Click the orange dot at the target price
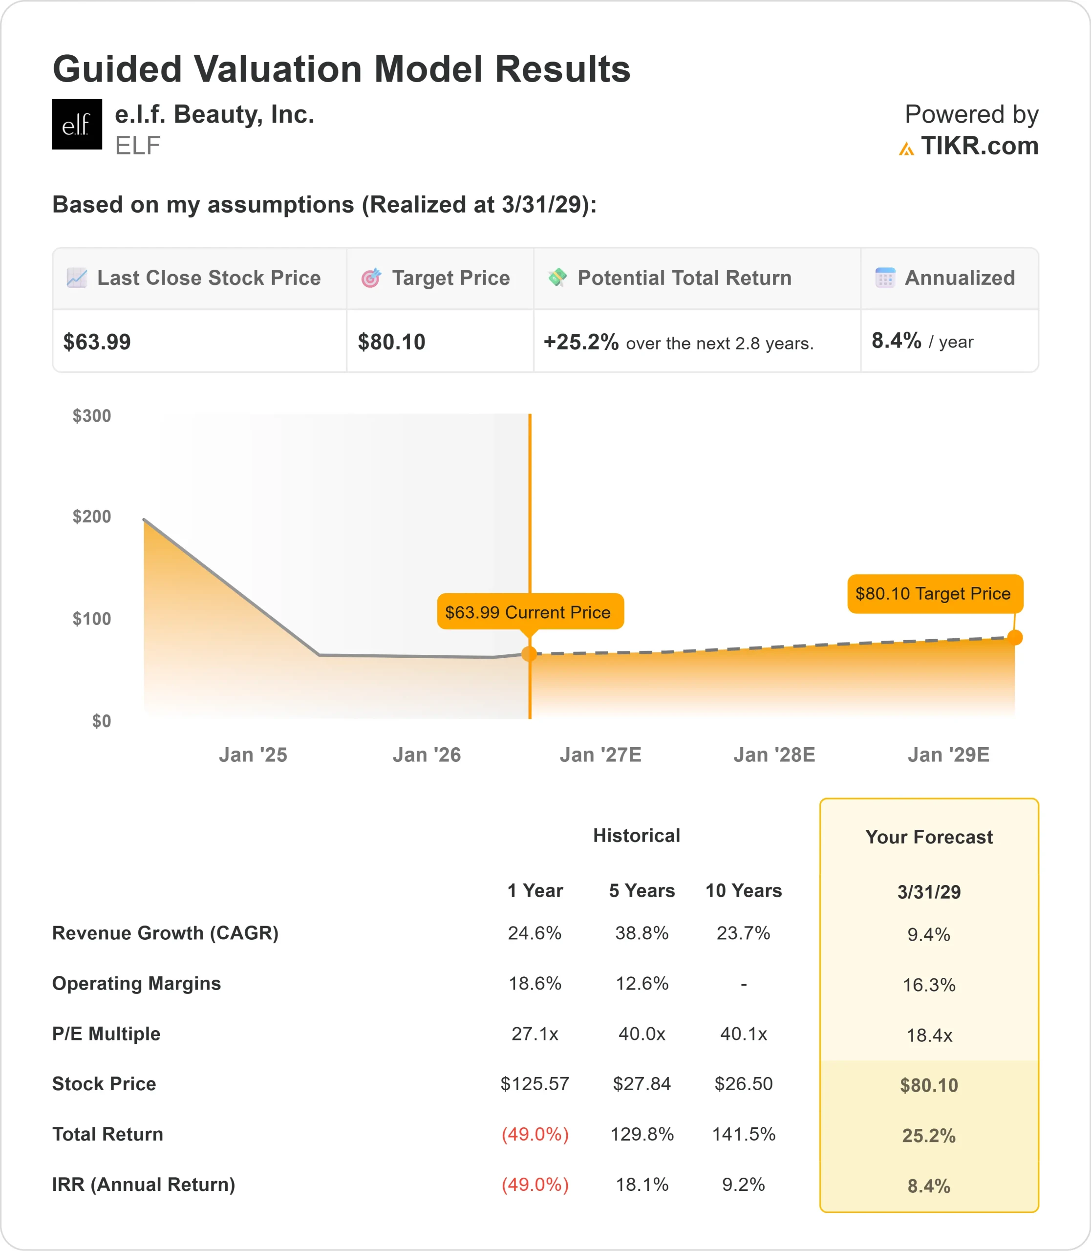 click(1015, 638)
